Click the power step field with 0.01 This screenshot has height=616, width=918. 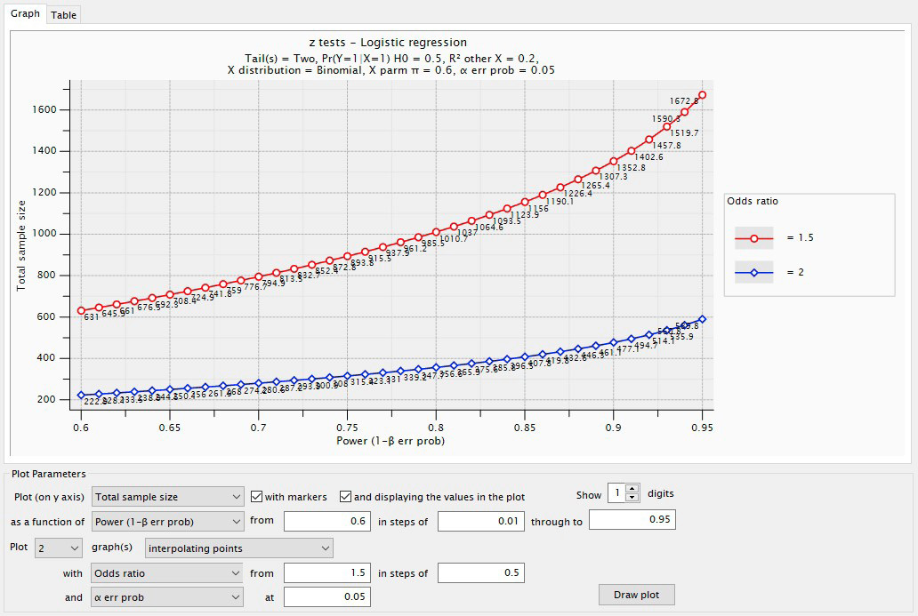480,522
